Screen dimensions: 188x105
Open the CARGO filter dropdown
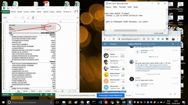point(55,29)
